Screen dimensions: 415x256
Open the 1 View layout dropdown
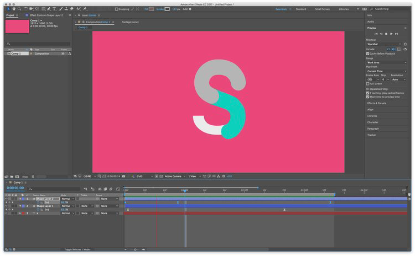[195, 177]
